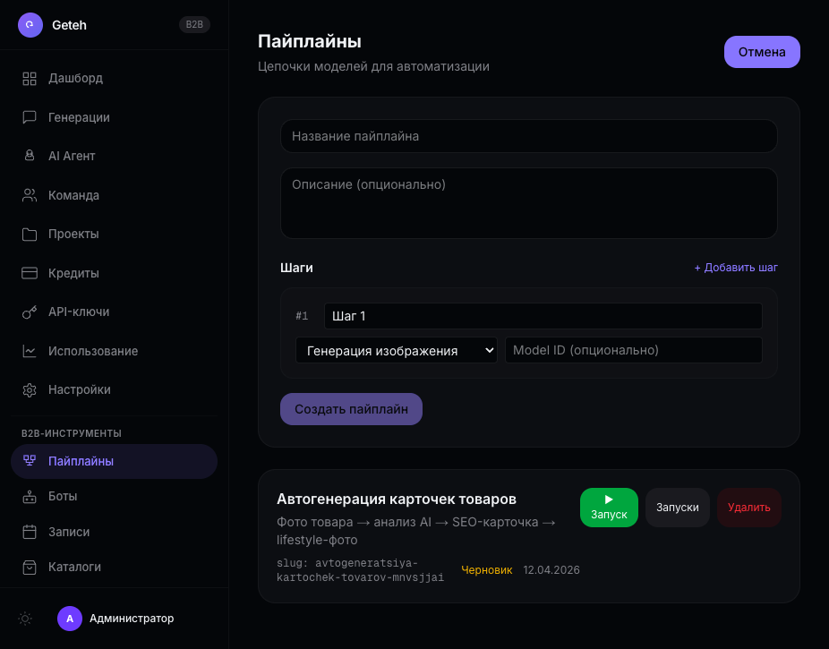Run the pipeline with green Запуск button
The width and height of the screenshot is (829, 649).
pos(609,508)
